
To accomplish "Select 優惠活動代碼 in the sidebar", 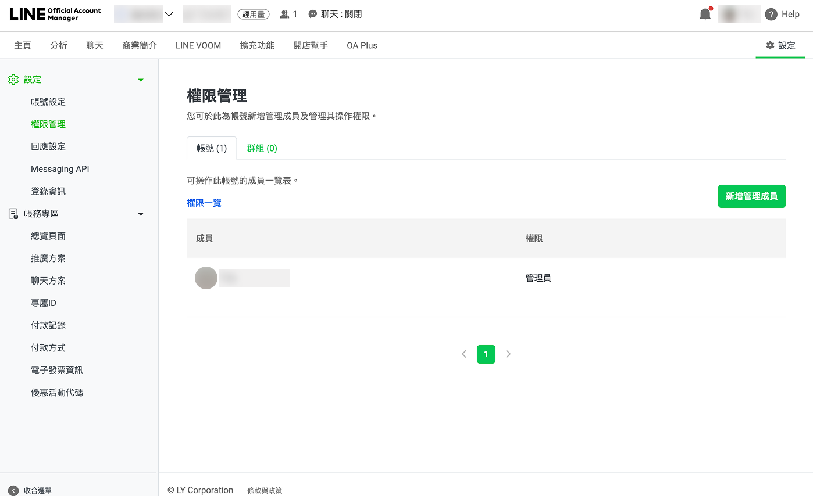I will tap(57, 393).
